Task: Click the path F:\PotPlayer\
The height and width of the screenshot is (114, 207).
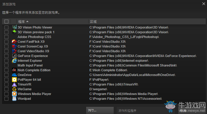Action: (99, 80)
